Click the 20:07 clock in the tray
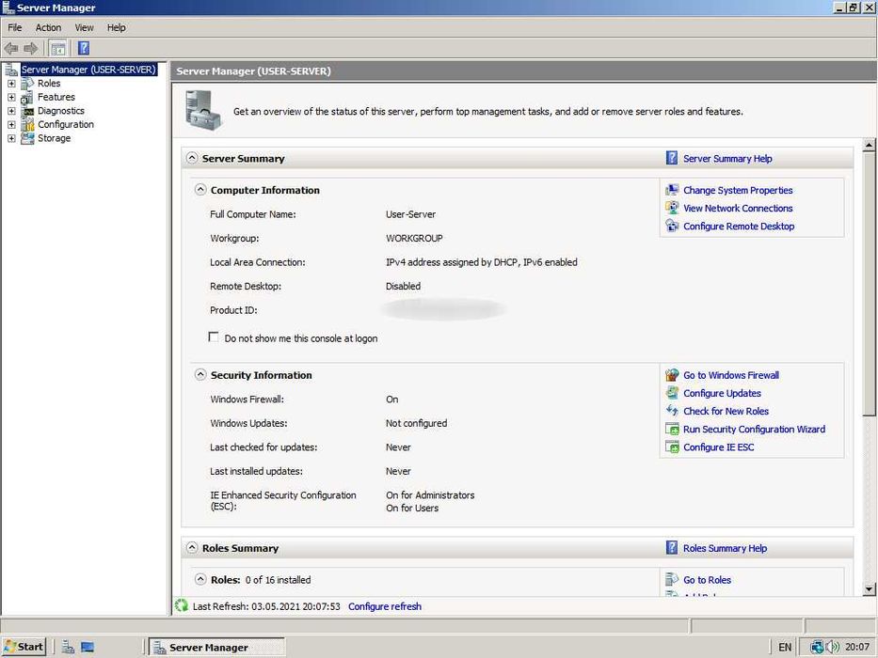 click(x=857, y=648)
